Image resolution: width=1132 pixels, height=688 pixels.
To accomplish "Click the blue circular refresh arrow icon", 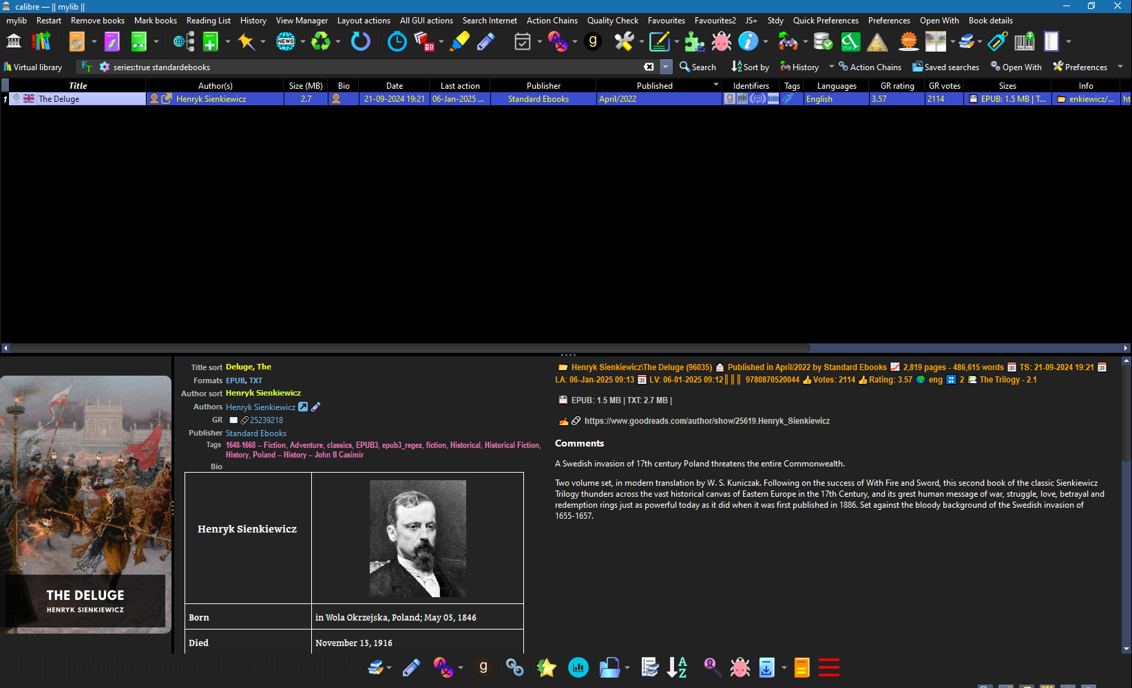I will point(360,42).
